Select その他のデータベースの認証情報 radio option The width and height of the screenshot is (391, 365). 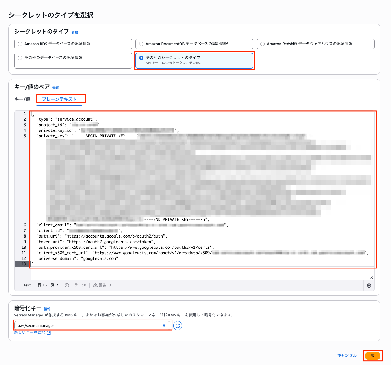pyautogui.click(x=20, y=58)
